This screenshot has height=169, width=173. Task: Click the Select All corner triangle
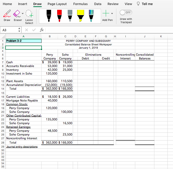point(3,37)
